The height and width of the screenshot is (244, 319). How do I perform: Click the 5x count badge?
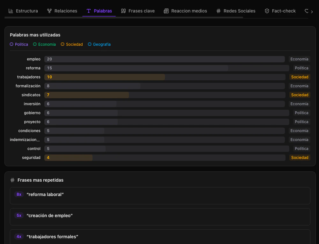tap(19, 216)
